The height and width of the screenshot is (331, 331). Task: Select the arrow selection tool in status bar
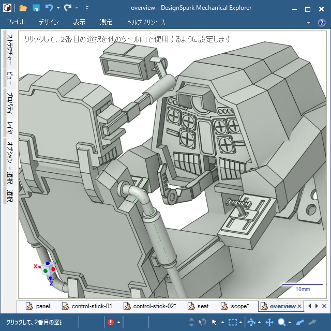(x=214, y=322)
